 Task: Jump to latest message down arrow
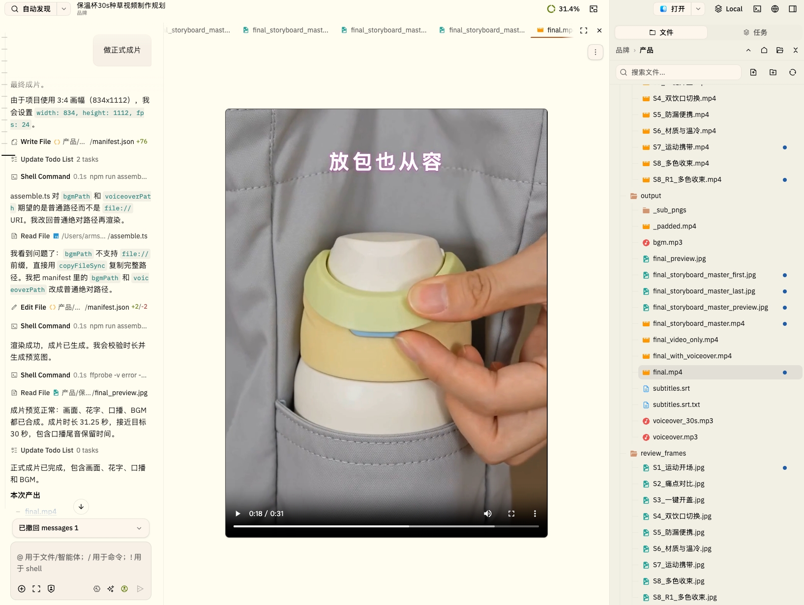81,507
